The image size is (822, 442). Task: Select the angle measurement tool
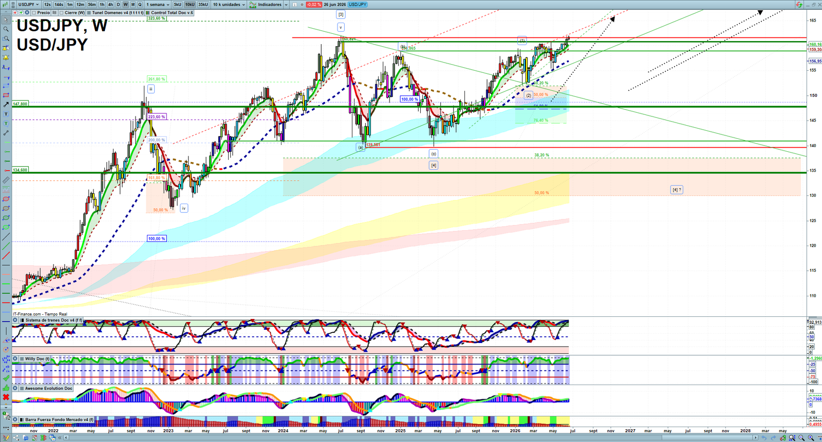pyautogui.click(x=6, y=341)
